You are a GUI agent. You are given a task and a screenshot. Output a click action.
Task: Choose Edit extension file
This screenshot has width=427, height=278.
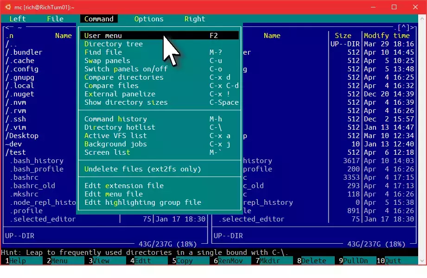pyautogui.click(x=159, y=186)
